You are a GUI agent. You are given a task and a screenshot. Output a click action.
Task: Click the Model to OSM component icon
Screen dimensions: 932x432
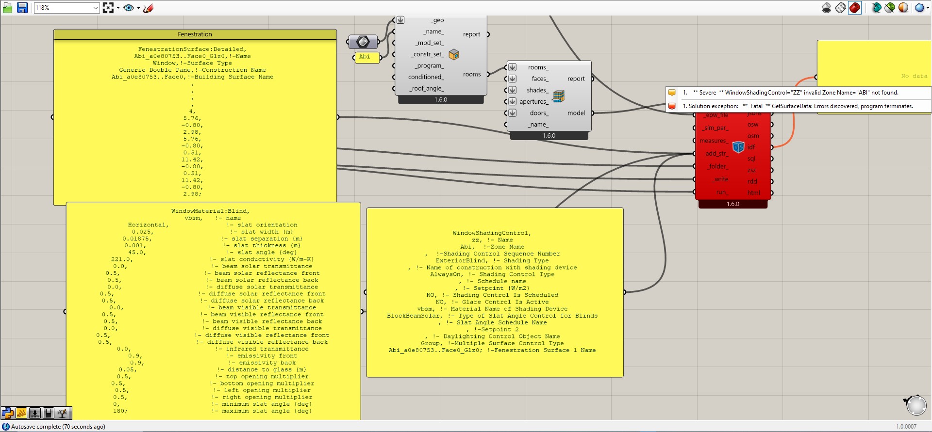[738, 147]
